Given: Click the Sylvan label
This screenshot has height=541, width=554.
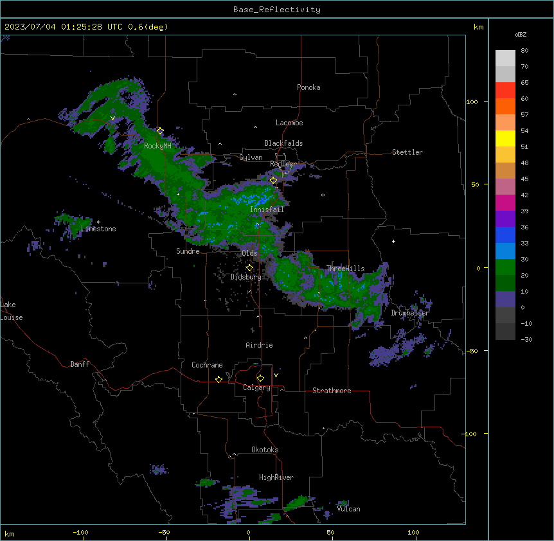Looking at the screenshot, I should point(251,157).
